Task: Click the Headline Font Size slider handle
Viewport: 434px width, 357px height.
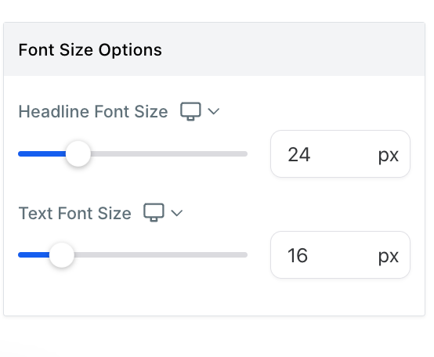Action: click(78, 153)
